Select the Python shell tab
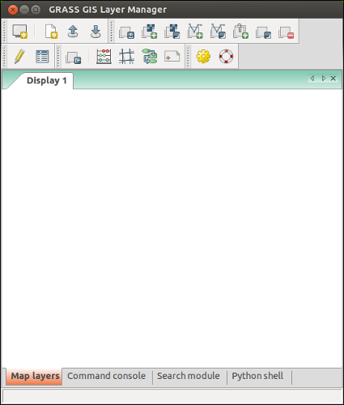 (257, 376)
